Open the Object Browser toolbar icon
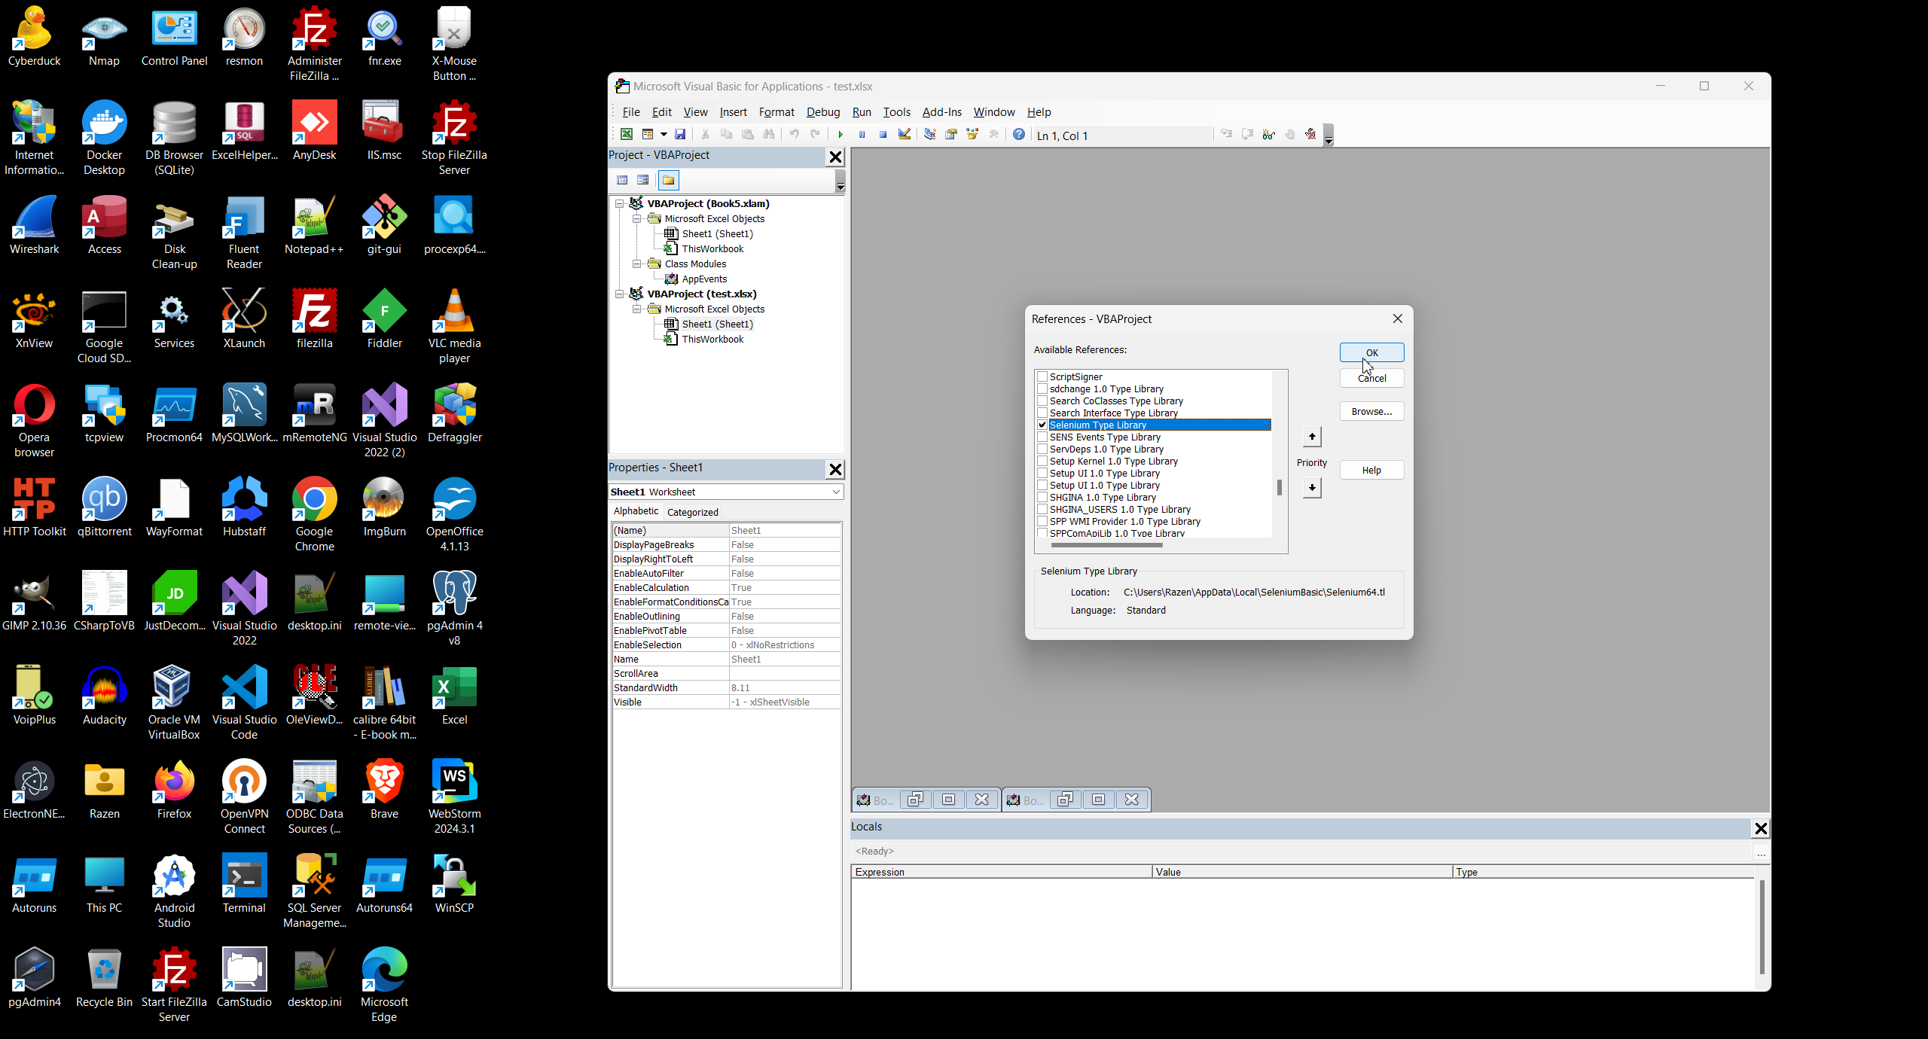This screenshot has height=1039, width=1928. (972, 135)
